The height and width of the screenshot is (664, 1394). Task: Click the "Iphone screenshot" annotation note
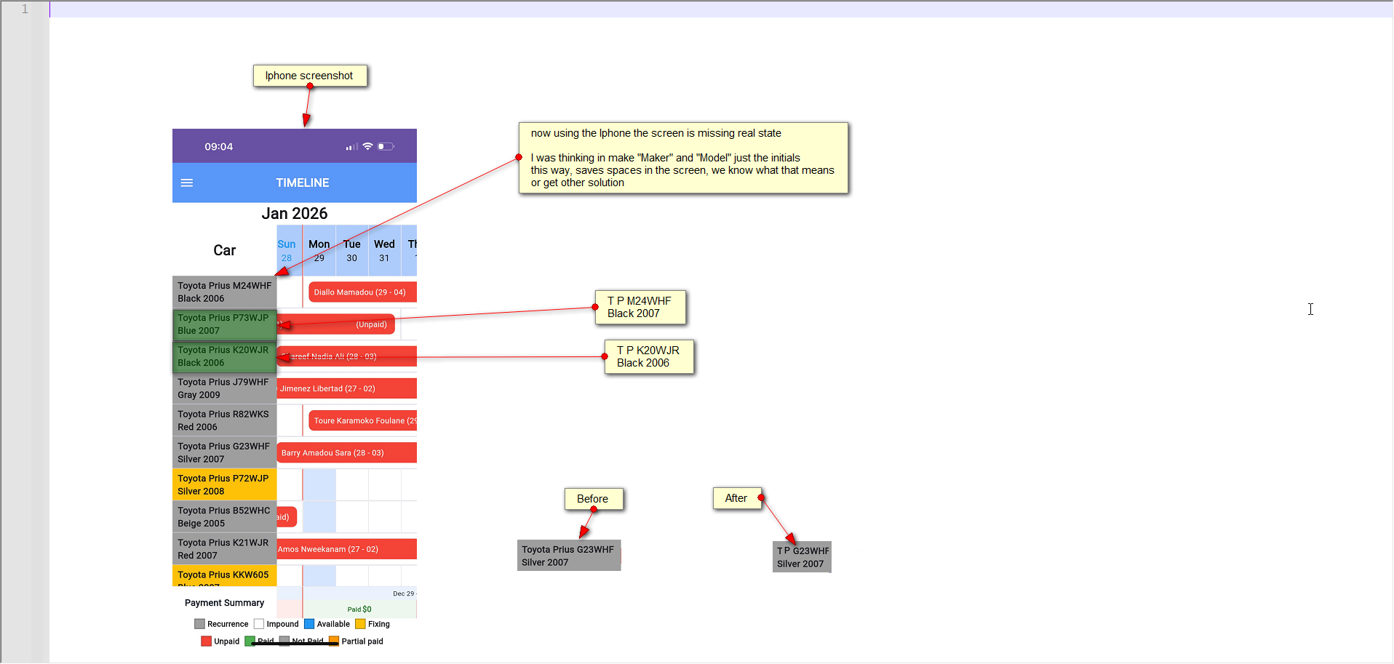[310, 76]
